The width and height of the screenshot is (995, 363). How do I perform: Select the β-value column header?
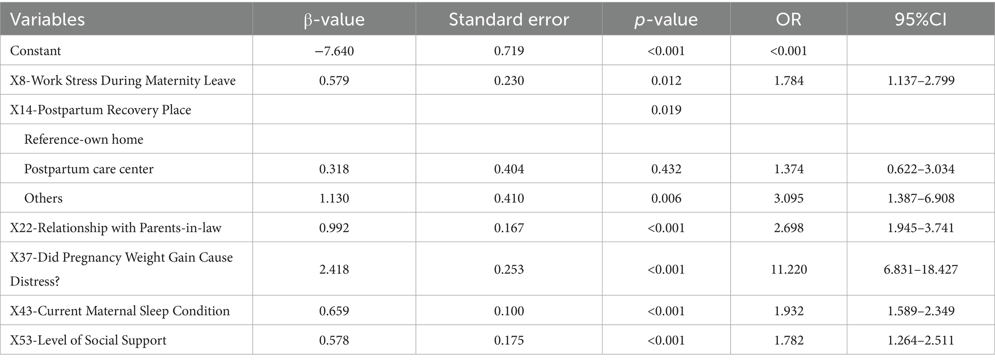click(334, 19)
